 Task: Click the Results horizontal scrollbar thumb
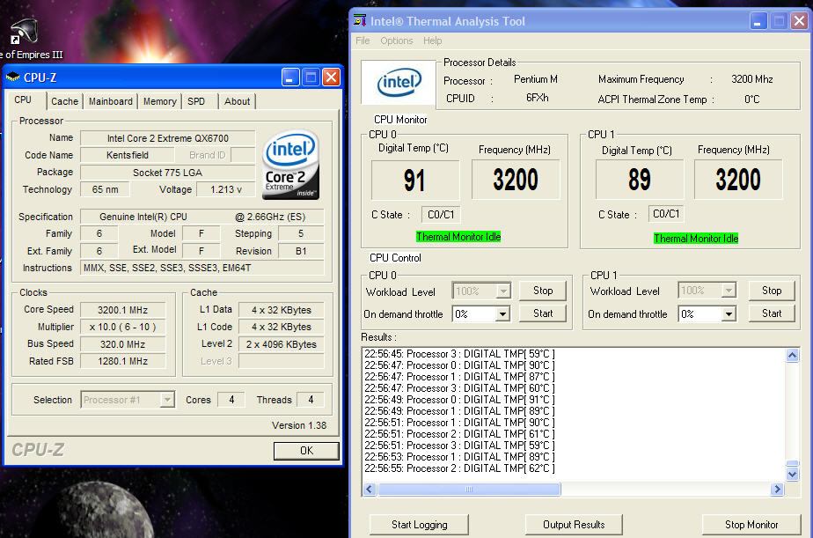click(x=469, y=489)
